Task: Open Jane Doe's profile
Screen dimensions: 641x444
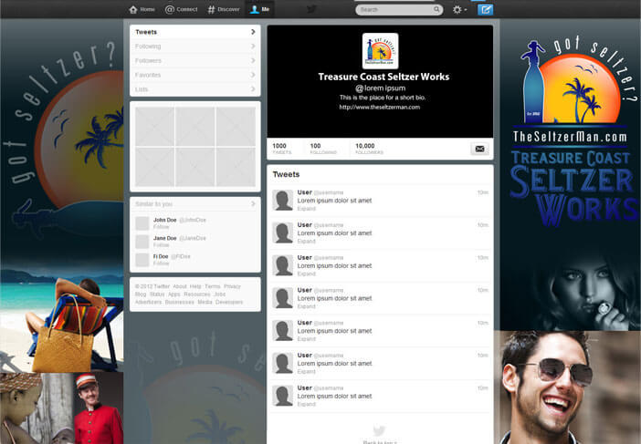Action: tap(164, 238)
